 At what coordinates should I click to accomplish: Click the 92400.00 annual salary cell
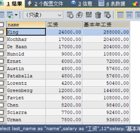[106, 112]
